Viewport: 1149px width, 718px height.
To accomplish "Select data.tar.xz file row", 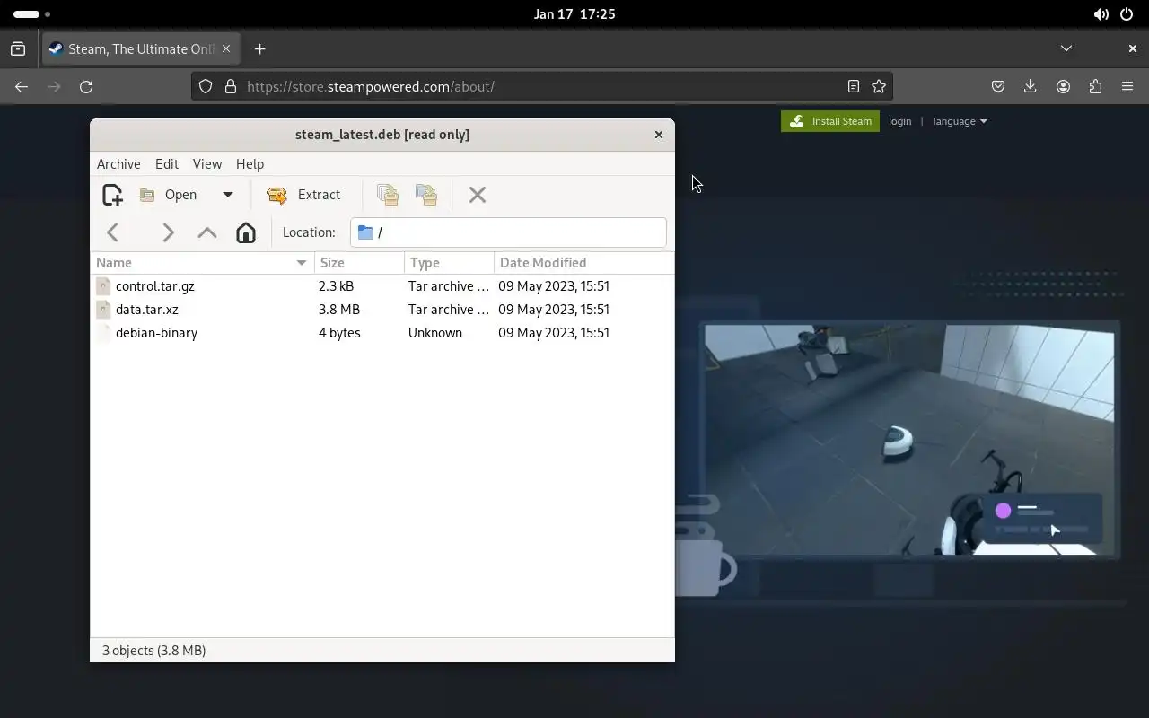I will [x=382, y=310].
